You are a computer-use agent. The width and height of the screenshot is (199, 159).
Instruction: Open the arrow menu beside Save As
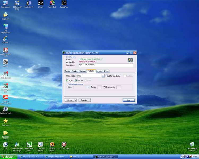coord(90,100)
